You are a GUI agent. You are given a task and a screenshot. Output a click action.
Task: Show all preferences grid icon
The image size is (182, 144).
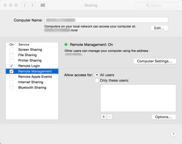(43, 5)
